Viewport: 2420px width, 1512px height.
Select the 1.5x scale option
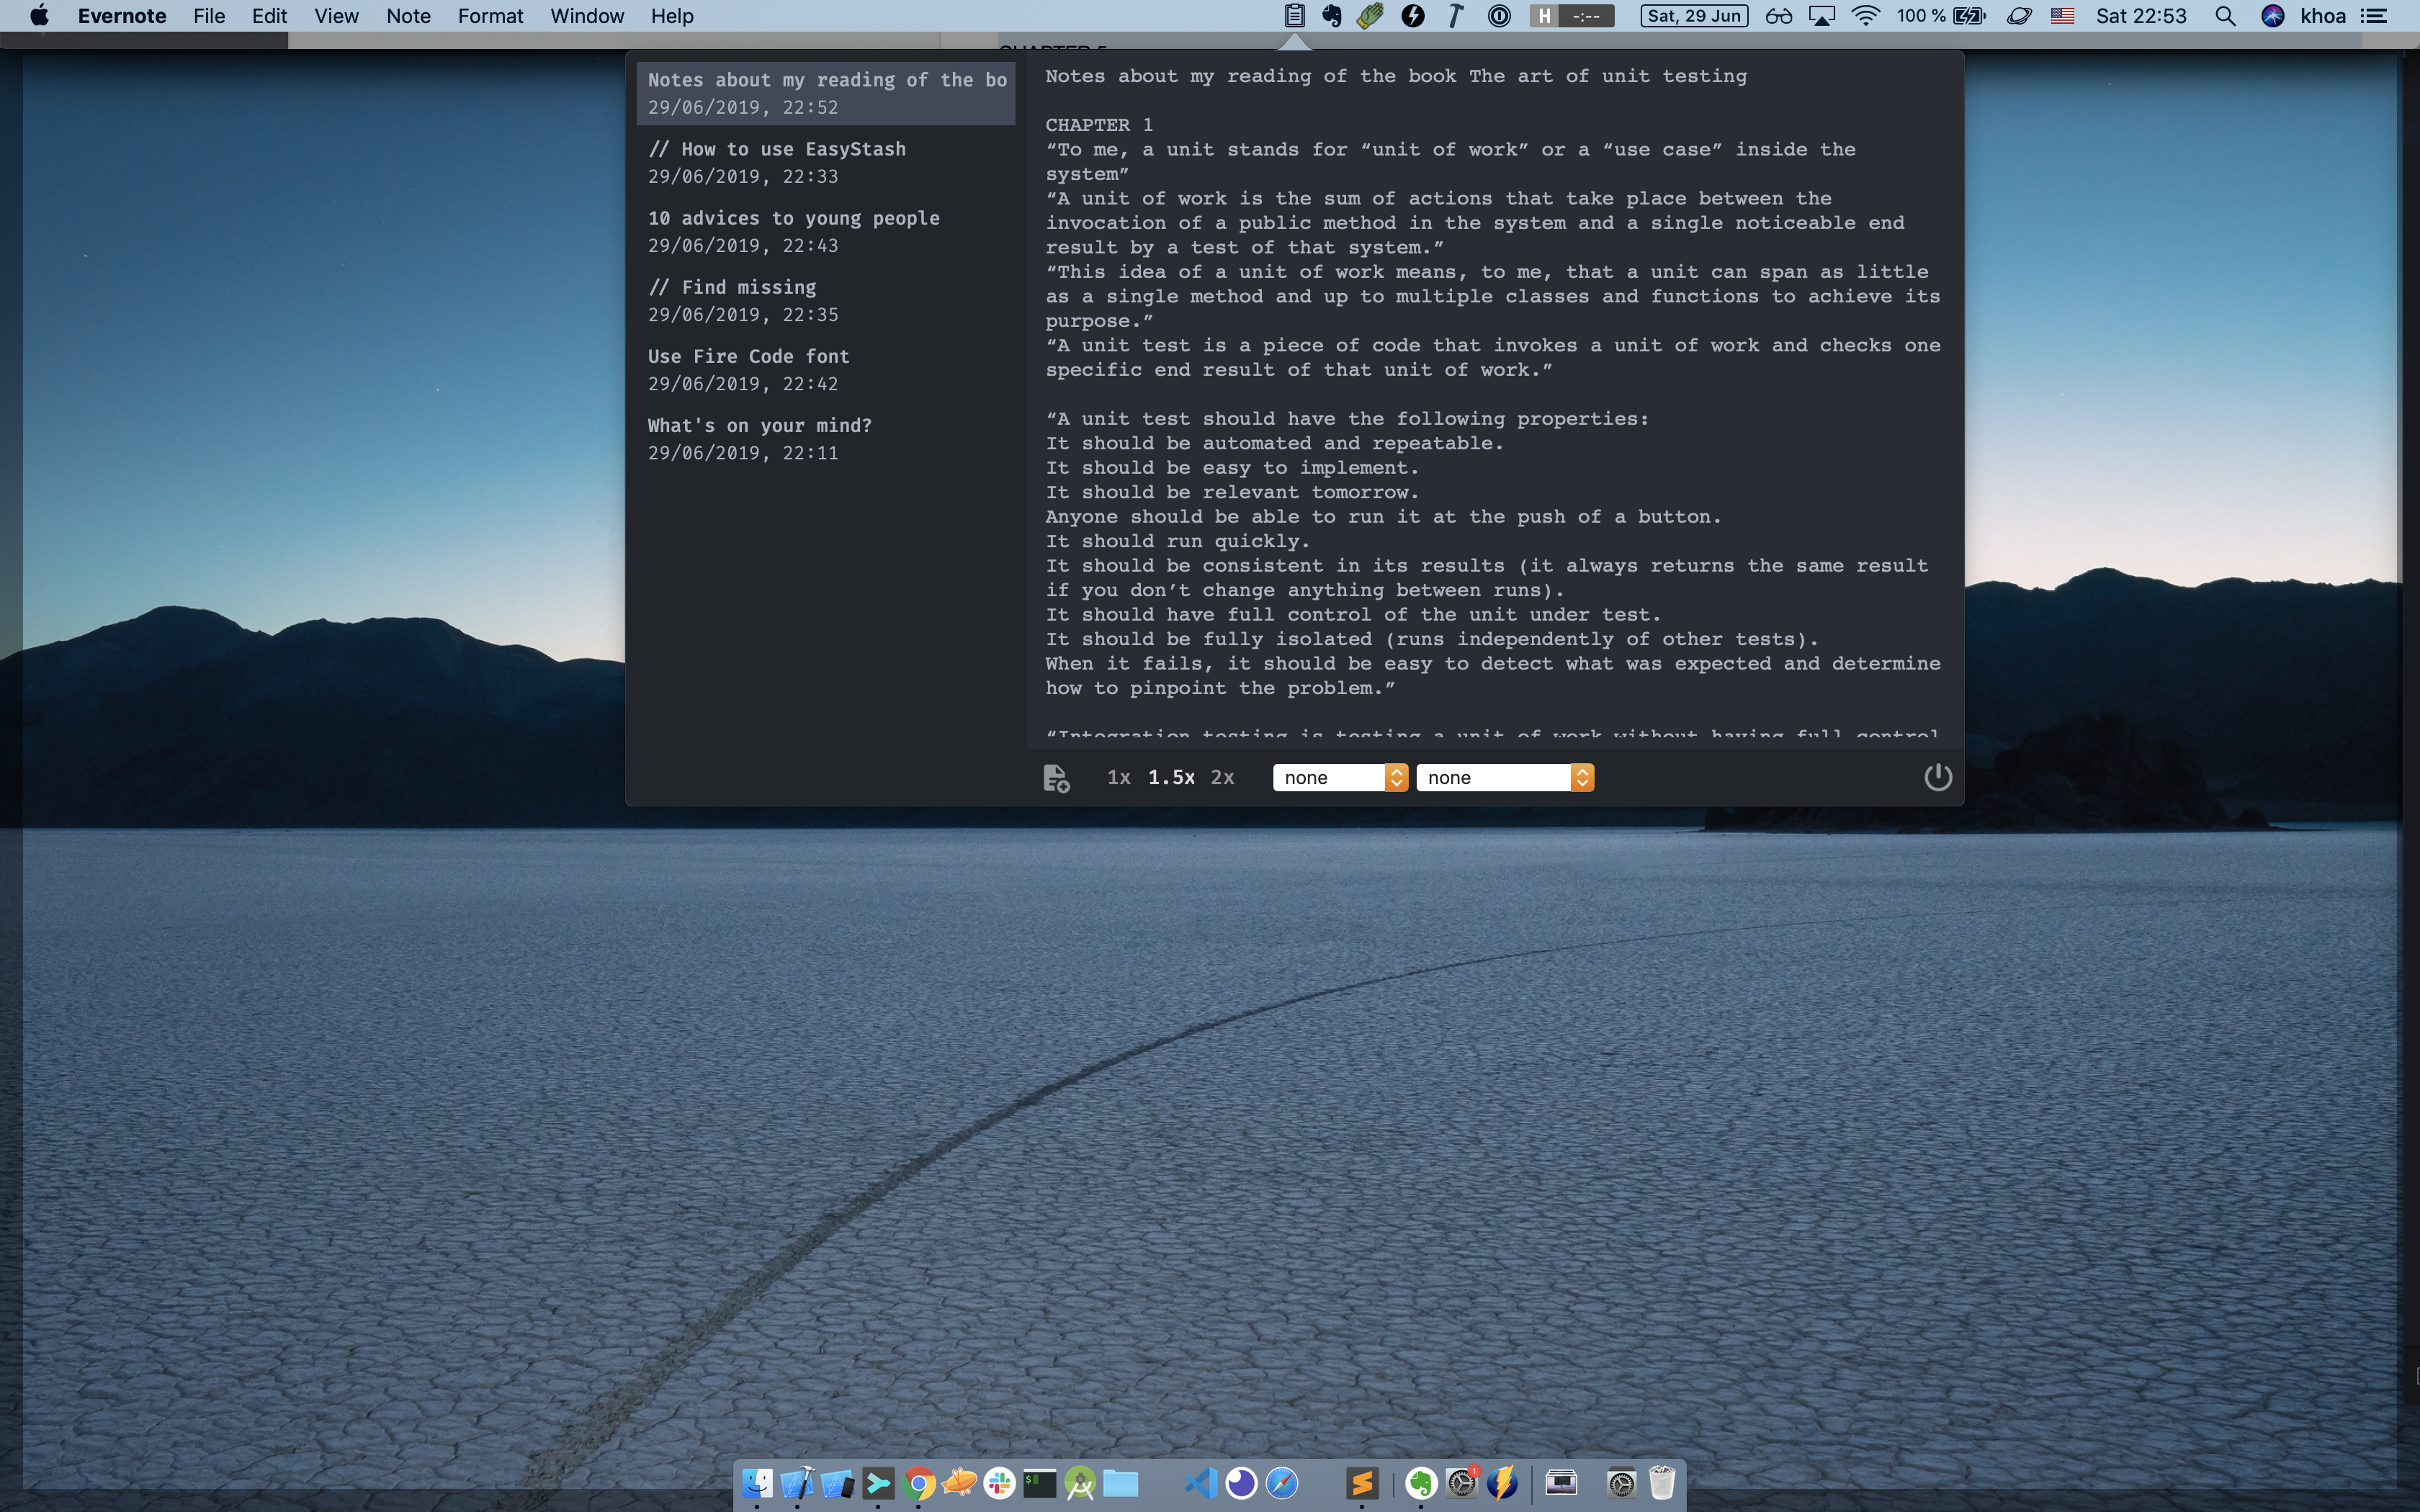(1171, 778)
